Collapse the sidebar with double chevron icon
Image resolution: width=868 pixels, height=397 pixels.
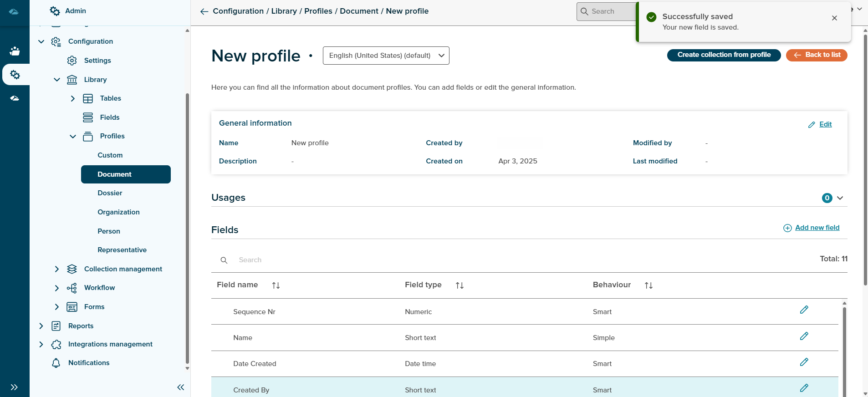(x=180, y=387)
